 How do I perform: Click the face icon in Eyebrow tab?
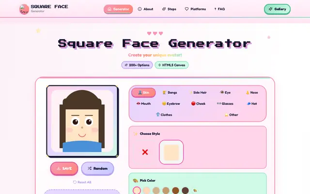pyautogui.click(x=164, y=103)
